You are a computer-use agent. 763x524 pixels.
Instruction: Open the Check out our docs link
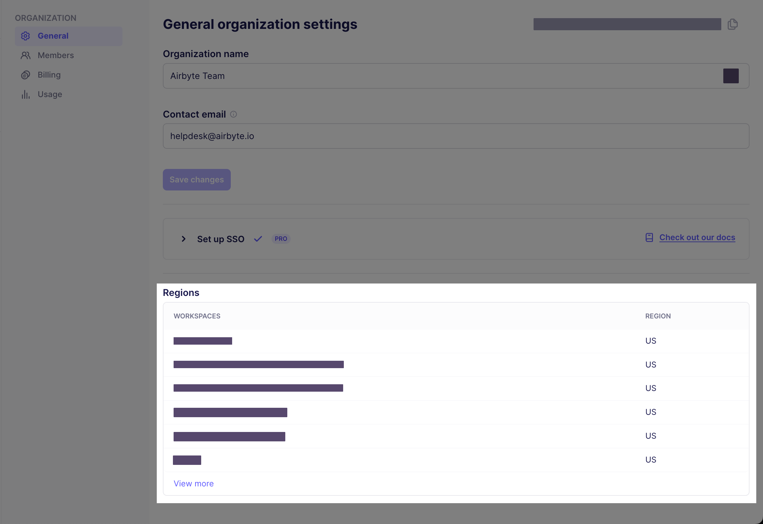[x=697, y=237]
